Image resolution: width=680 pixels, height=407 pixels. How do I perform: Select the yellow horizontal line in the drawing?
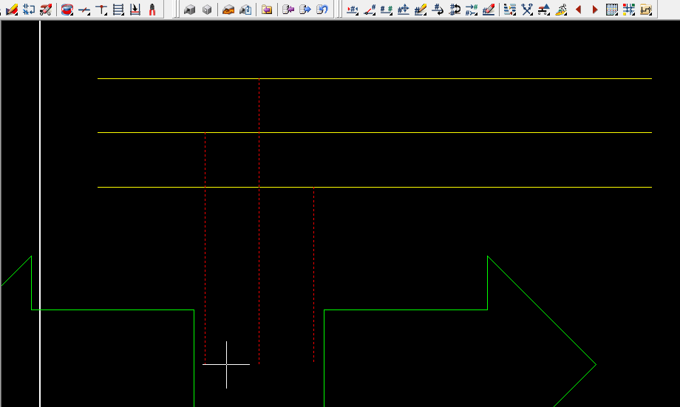pos(443,78)
